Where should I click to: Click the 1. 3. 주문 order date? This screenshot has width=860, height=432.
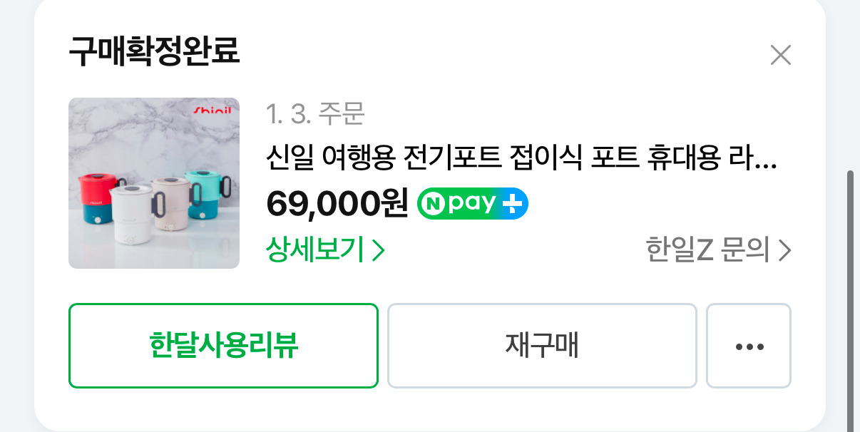click(315, 113)
